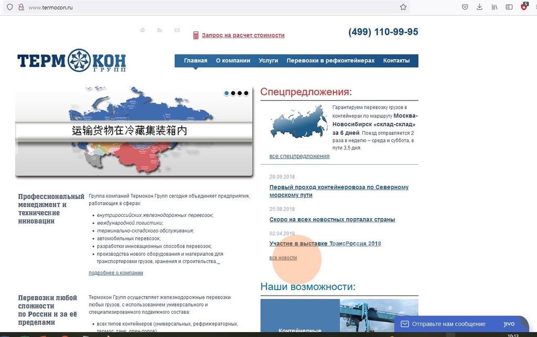This screenshot has height=337, width=537.
Task: Click the red calculator icon
Action: 196,35
